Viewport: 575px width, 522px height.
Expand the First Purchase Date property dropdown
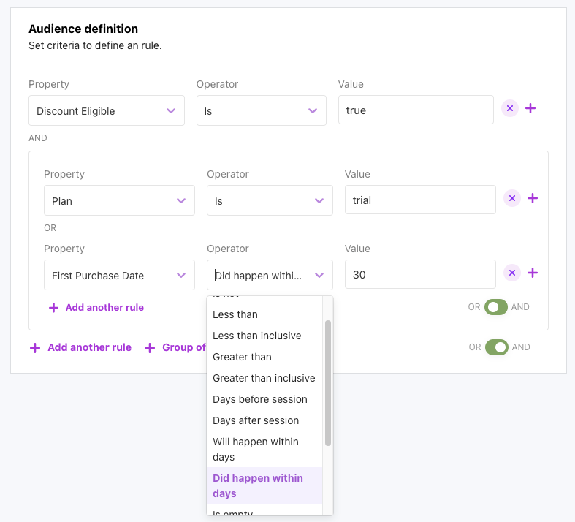pos(119,275)
